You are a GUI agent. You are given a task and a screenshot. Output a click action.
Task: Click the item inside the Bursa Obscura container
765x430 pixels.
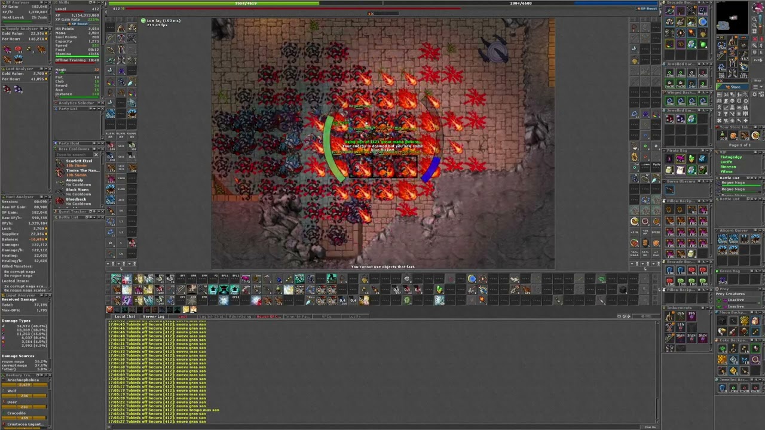(x=669, y=190)
